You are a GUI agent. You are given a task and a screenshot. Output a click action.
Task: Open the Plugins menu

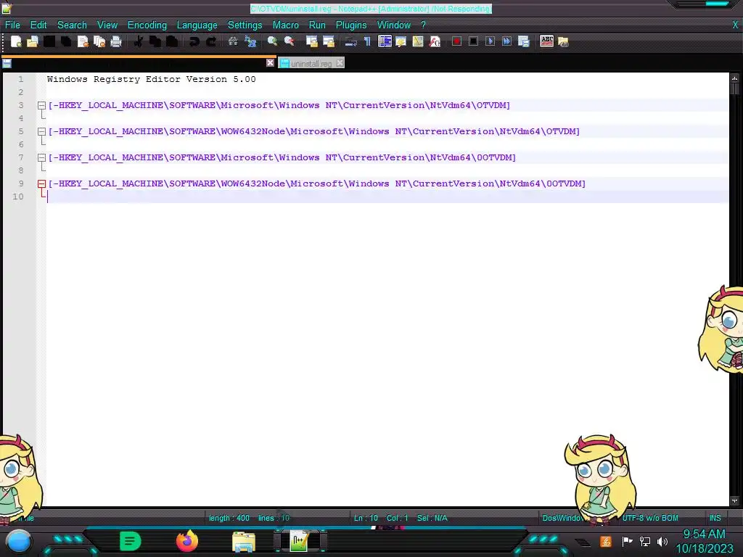pos(351,25)
